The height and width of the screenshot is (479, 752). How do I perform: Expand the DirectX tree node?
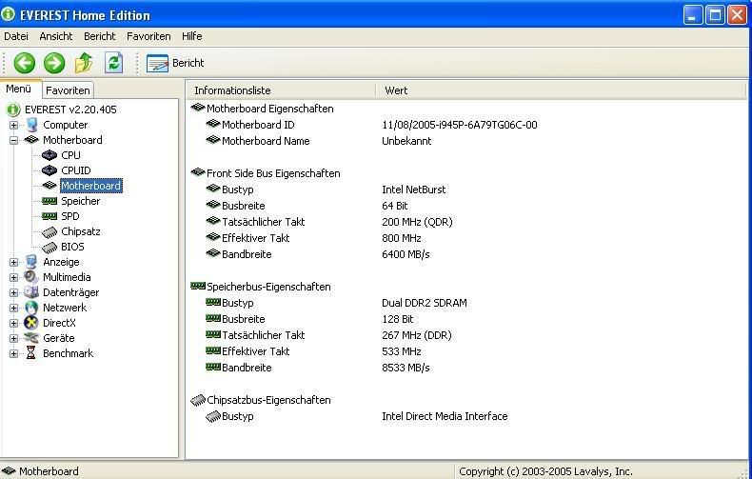pyautogui.click(x=13, y=324)
